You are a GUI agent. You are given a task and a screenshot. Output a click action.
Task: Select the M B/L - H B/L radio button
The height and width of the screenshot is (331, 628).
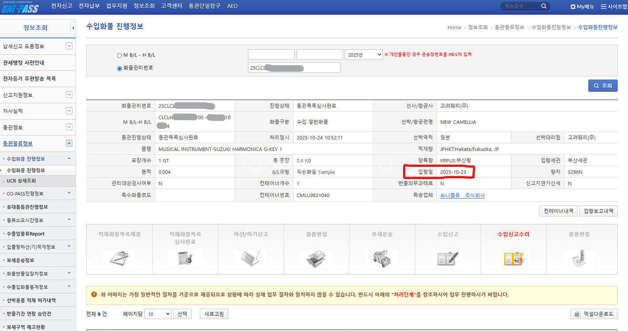tap(119, 55)
